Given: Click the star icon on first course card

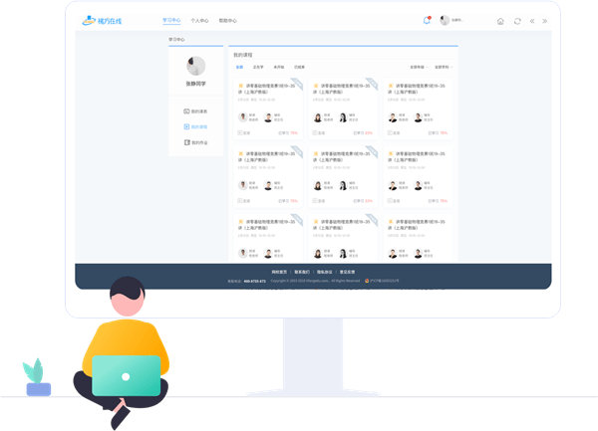Looking at the screenshot, I should coord(240,87).
